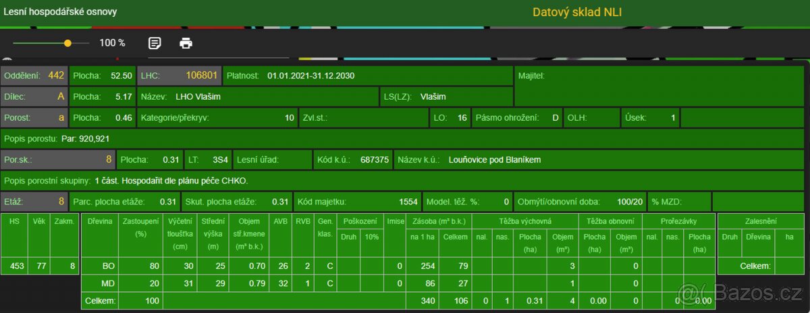Click the Dílec field with value A
This screenshot has height=313, width=810.
pos(34,96)
